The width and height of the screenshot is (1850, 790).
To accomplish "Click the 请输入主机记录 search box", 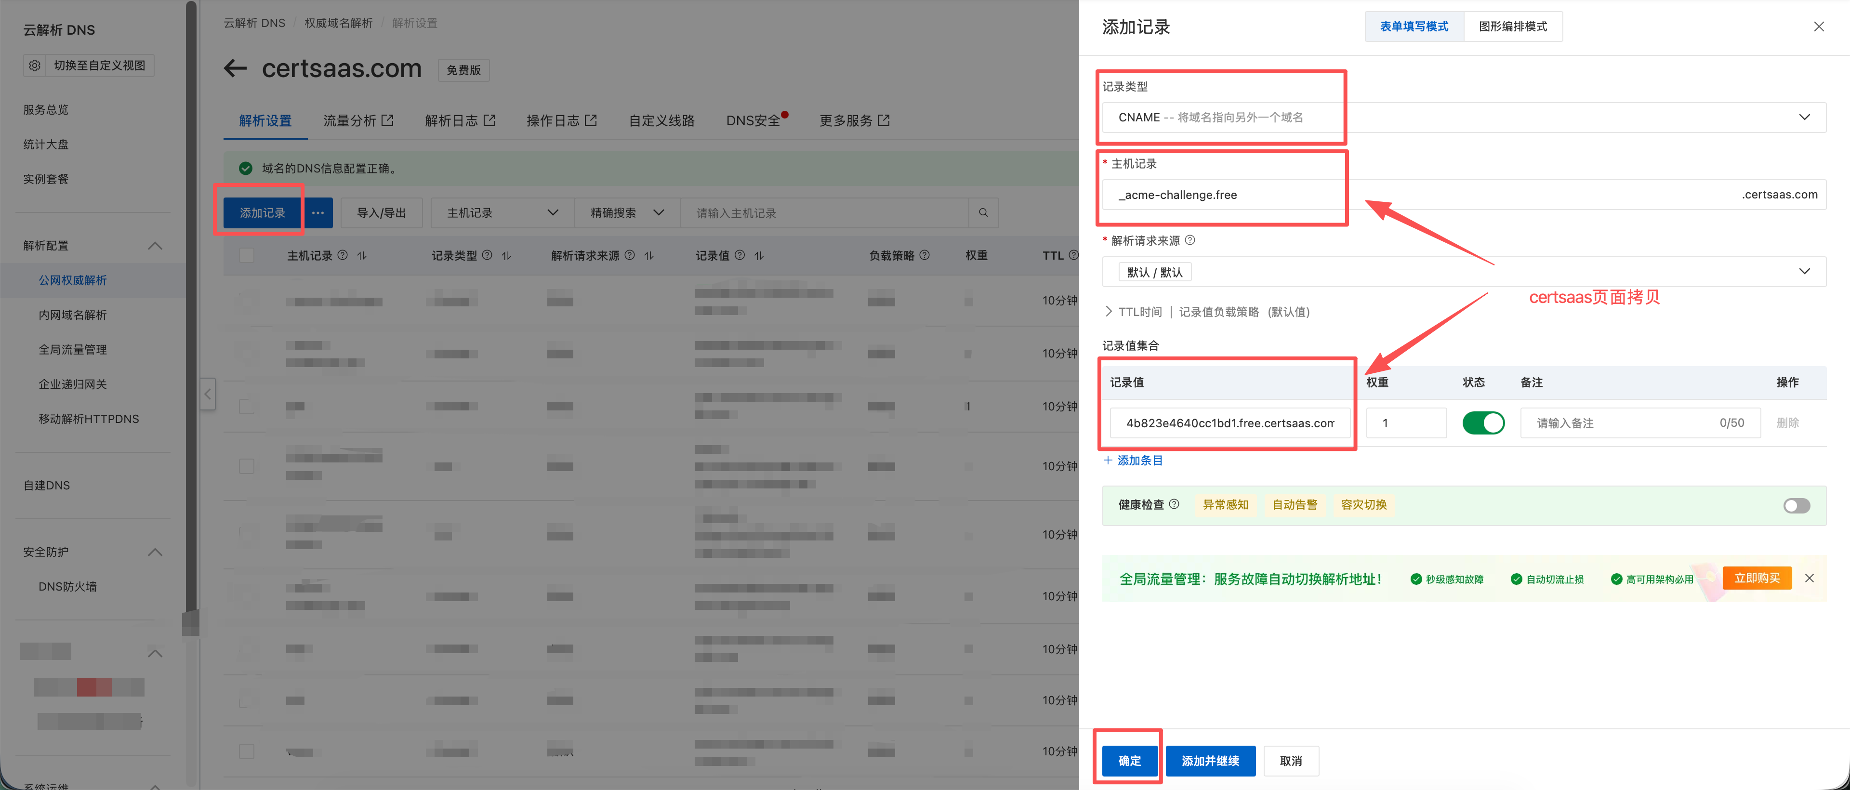I will [824, 212].
